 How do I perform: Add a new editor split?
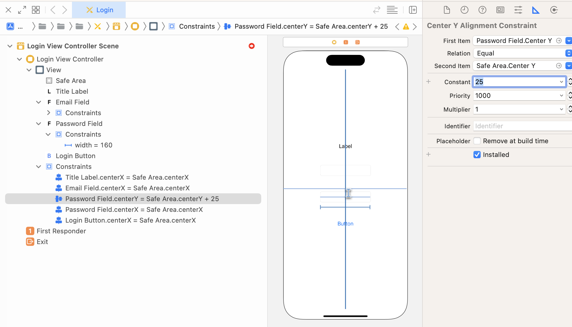coord(413,10)
